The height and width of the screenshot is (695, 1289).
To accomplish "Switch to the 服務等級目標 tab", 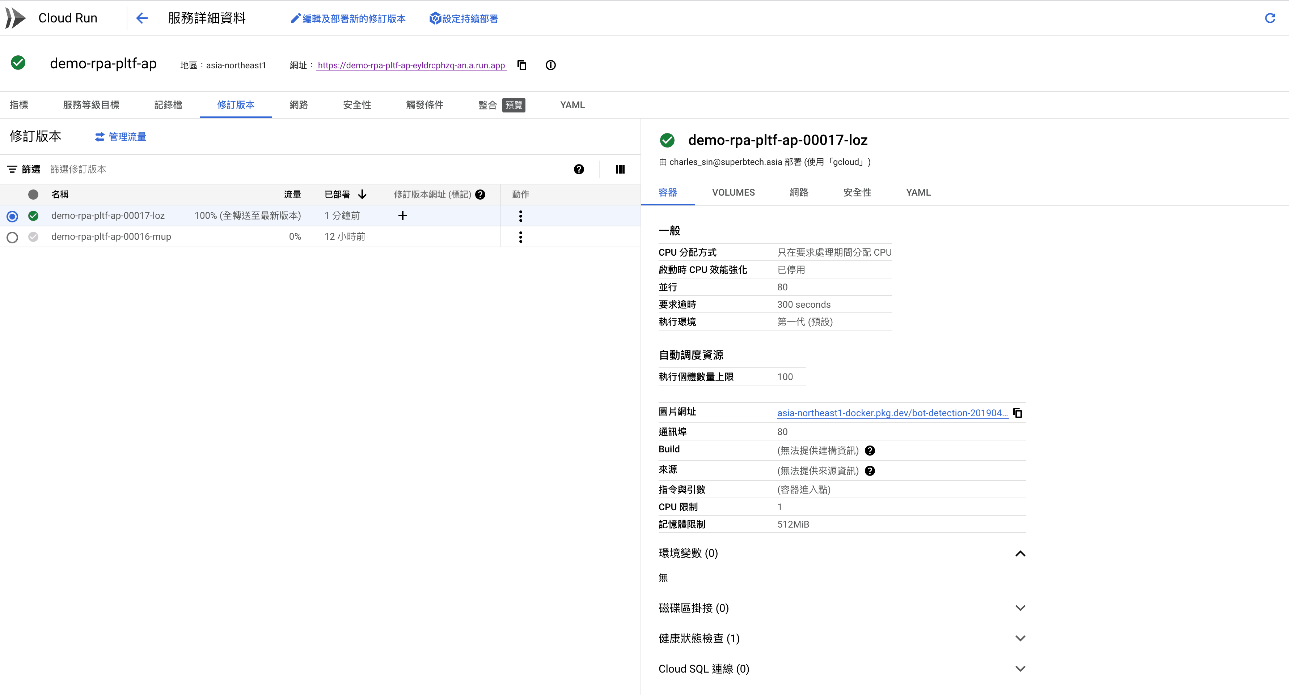I will coord(91,105).
